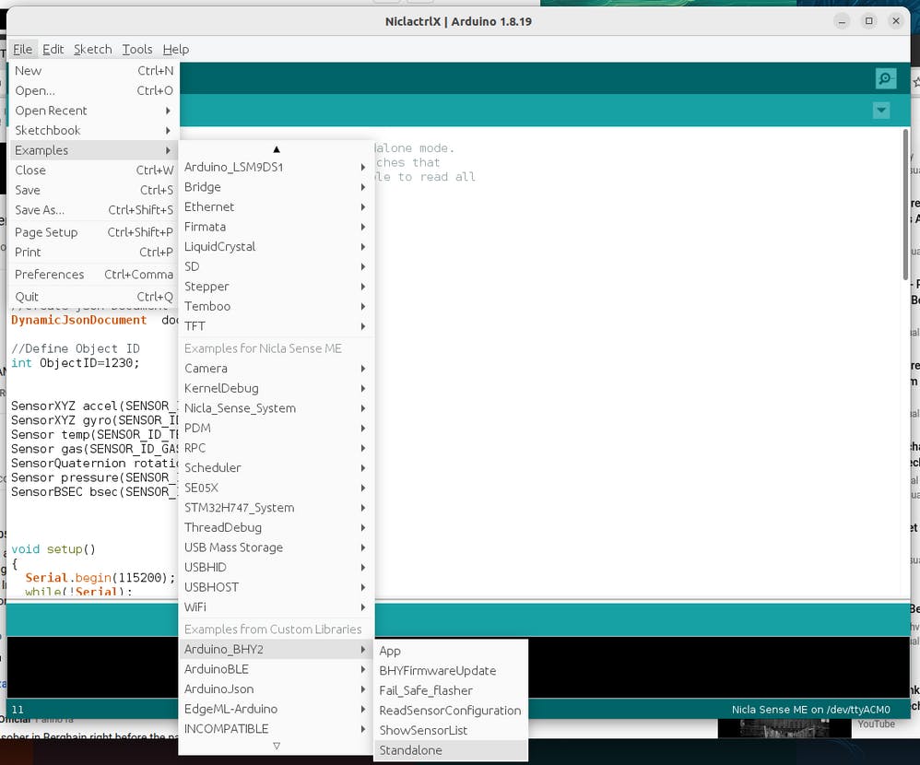The image size is (920, 765).
Task: Choose Print in the File menu
Action: point(94,253)
